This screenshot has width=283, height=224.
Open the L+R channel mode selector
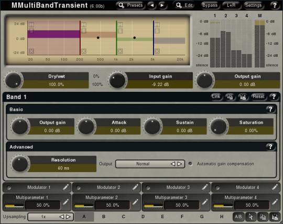(x=231, y=5)
